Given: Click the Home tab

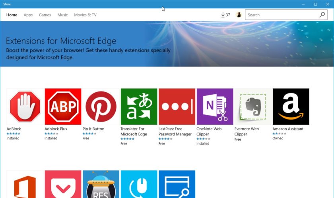Looking at the screenshot, I should (12, 15).
